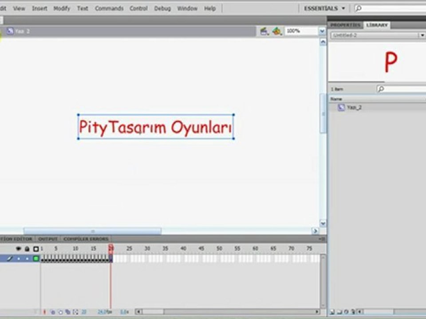The width and height of the screenshot is (426, 319).
Task: Switch to the Output tab
Action: click(x=48, y=239)
